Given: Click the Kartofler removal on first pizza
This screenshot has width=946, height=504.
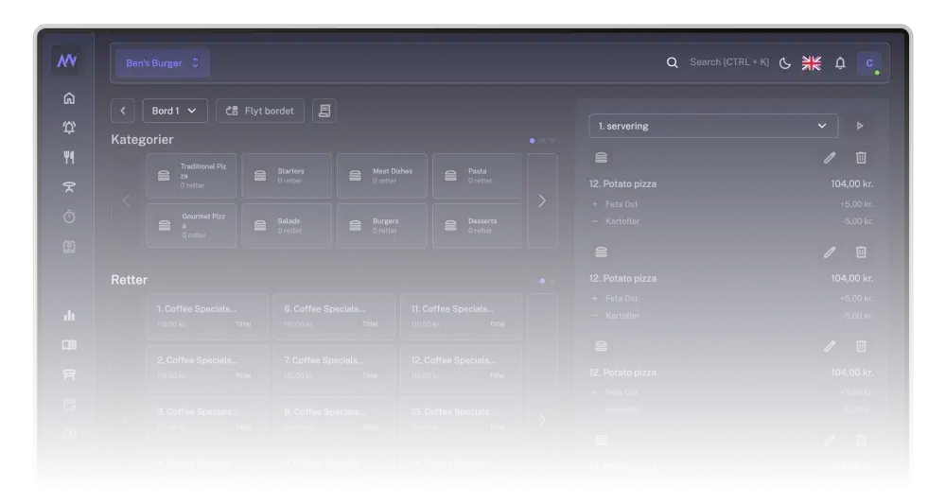Looking at the screenshot, I should click(x=622, y=221).
